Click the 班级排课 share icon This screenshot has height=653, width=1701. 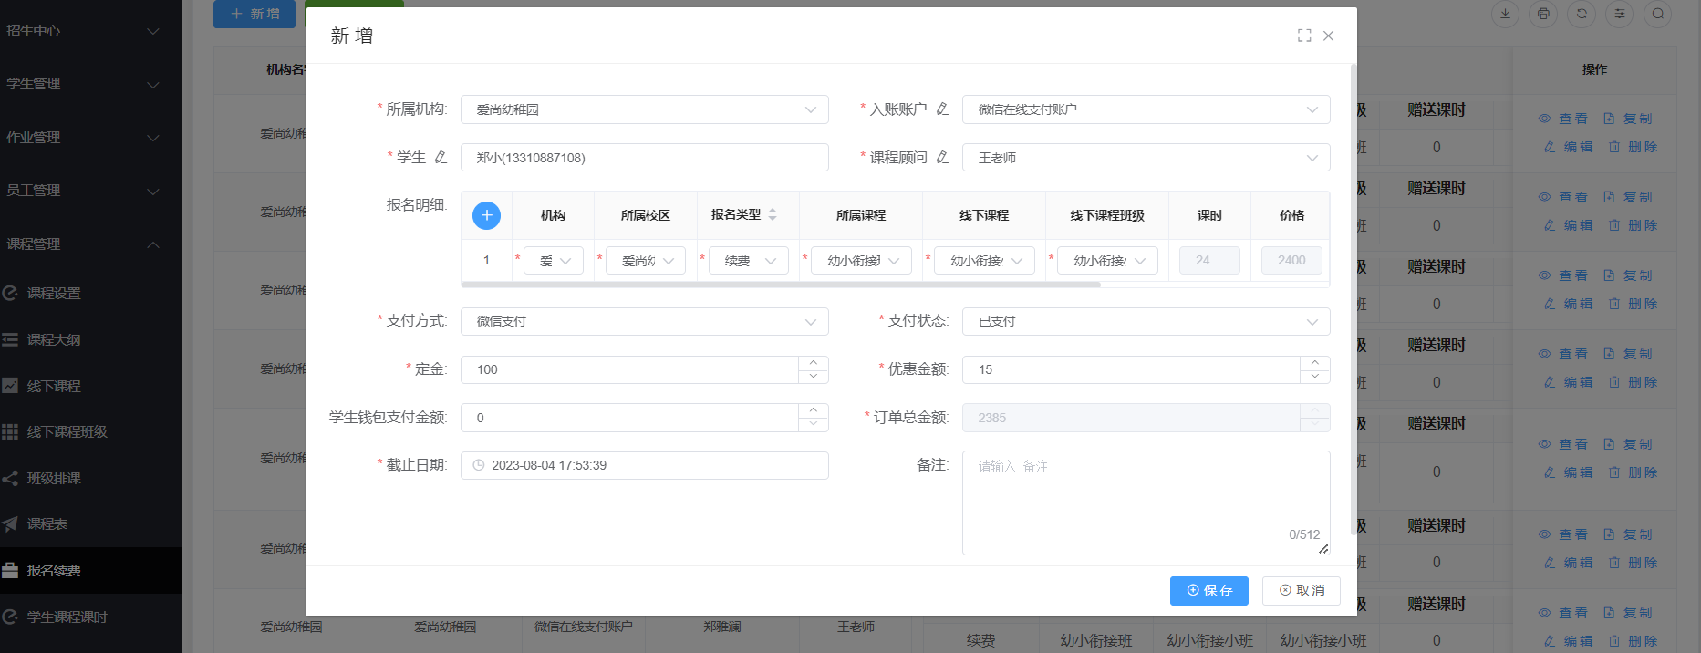(10, 479)
